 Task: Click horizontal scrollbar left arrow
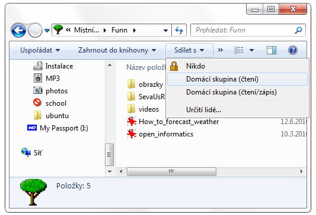coord(121,172)
